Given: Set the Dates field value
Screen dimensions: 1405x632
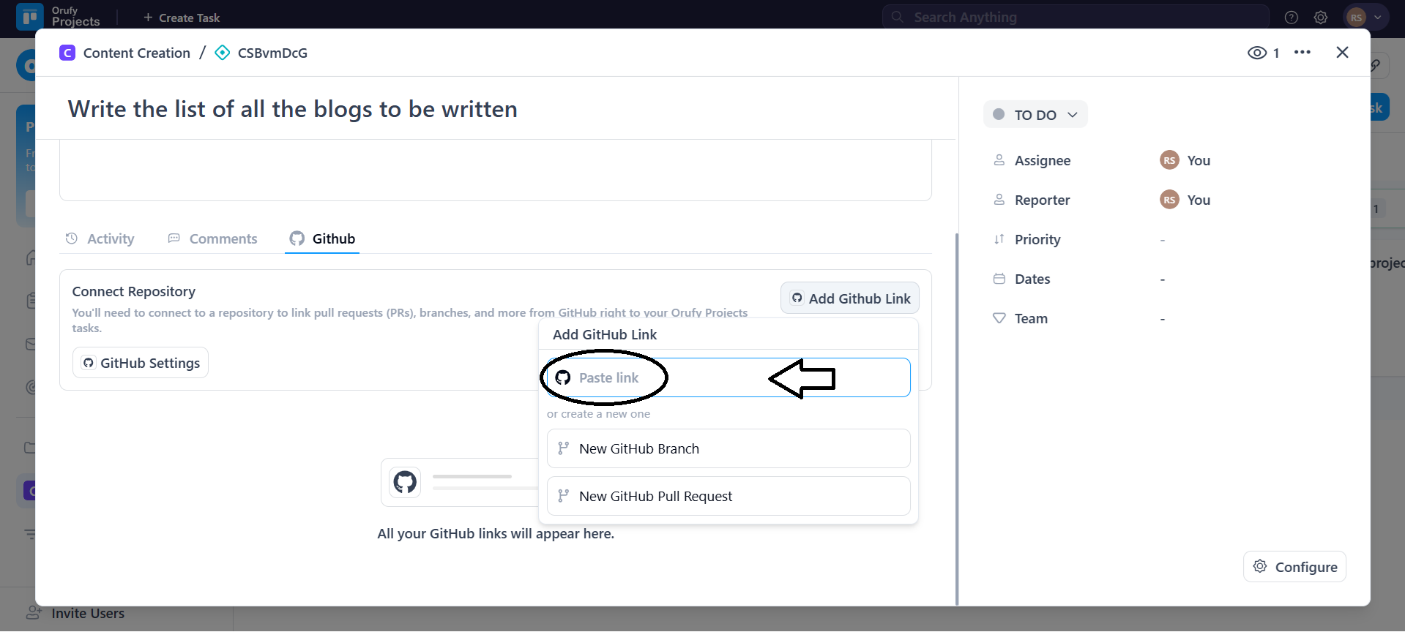Looking at the screenshot, I should 1163,279.
